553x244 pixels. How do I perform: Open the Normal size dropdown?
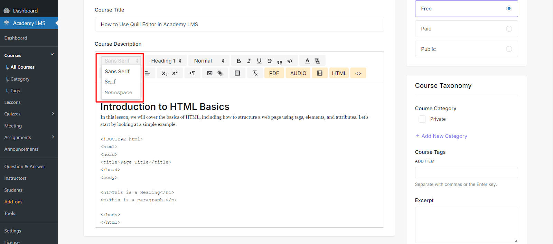click(209, 61)
